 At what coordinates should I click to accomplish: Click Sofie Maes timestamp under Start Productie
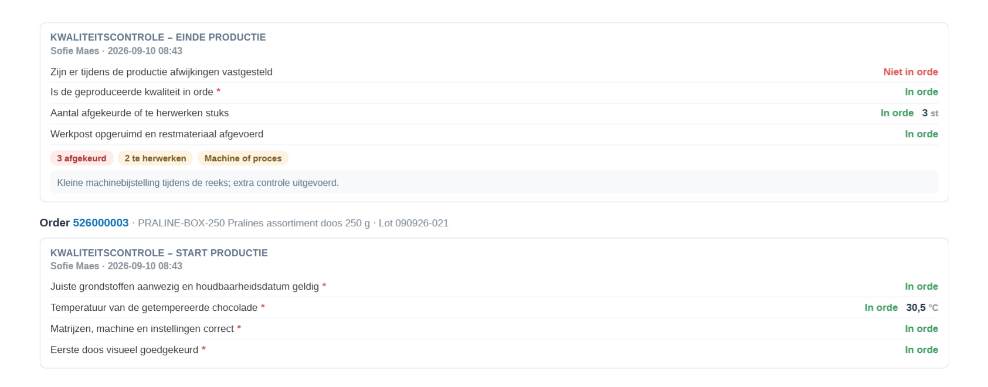click(116, 266)
